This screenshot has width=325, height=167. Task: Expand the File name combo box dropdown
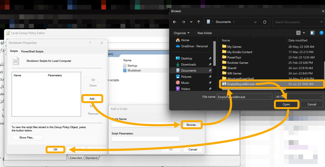(x=270, y=97)
